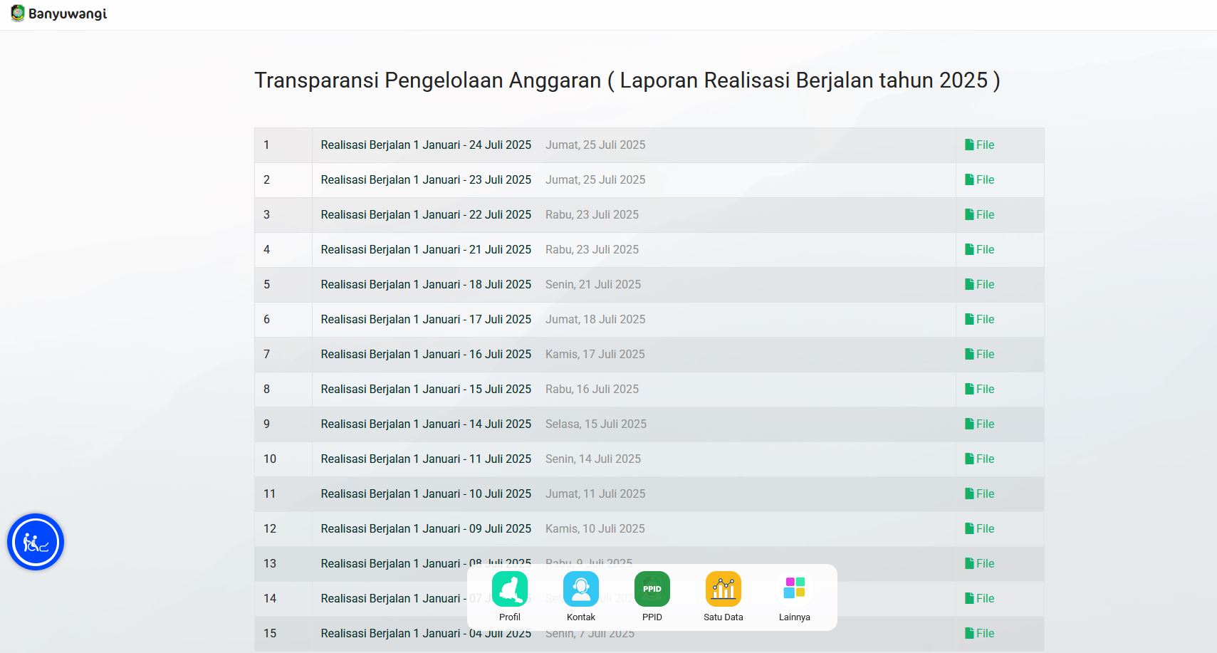Open the green PPID icon
Image resolution: width=1217 pixels, height=653 pixels.
click(x=652, y=589)
